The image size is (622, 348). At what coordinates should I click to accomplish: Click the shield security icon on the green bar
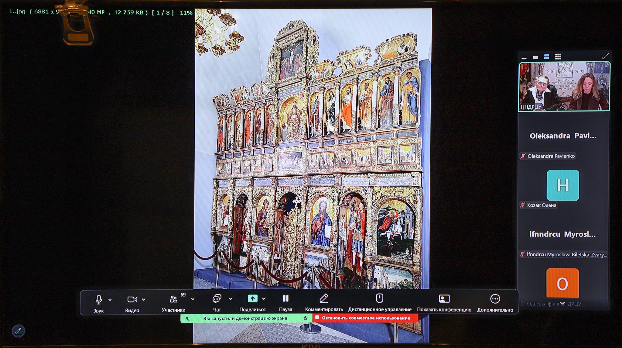306,318
